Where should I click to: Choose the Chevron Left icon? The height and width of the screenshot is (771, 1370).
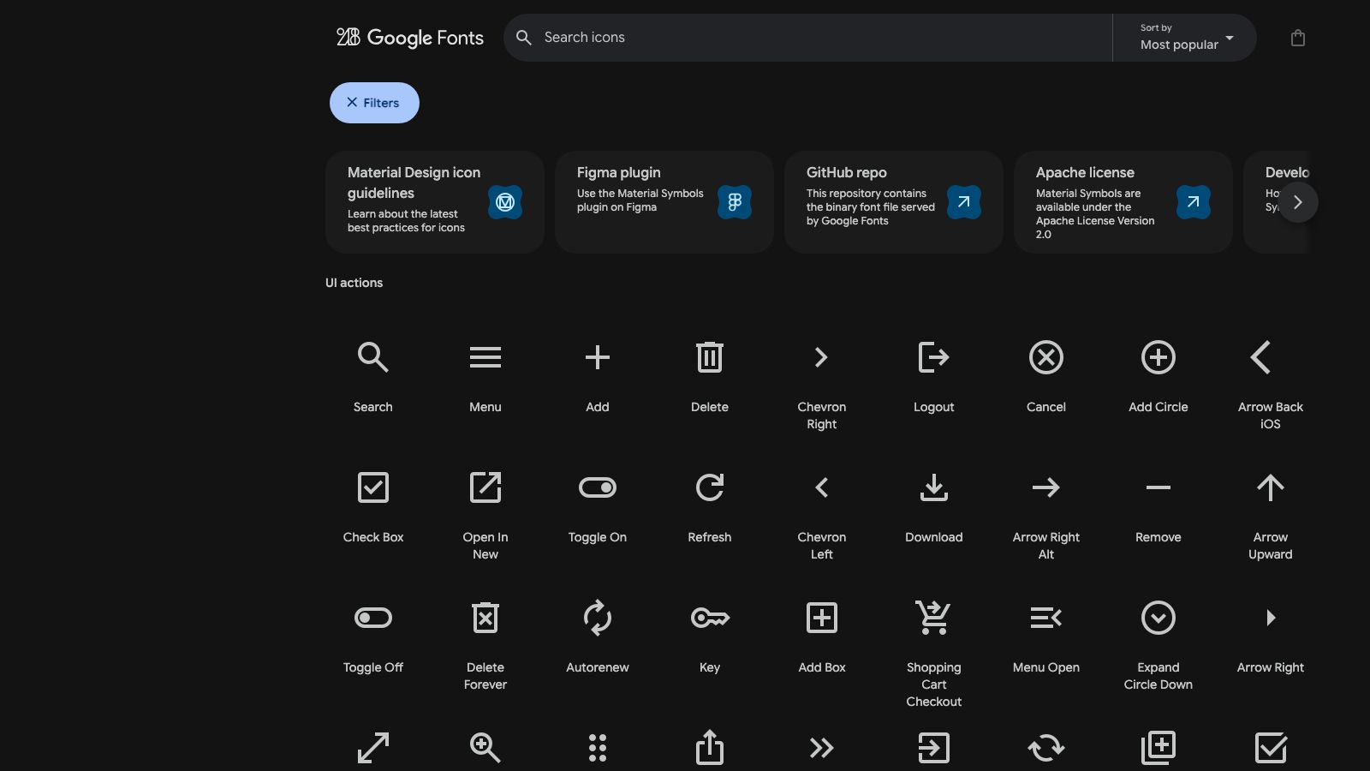pyautogui.click(x=822, y=487)
